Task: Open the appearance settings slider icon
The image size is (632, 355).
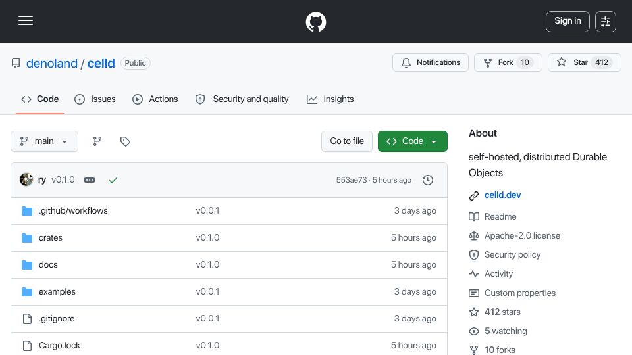Action: [606, 22]
